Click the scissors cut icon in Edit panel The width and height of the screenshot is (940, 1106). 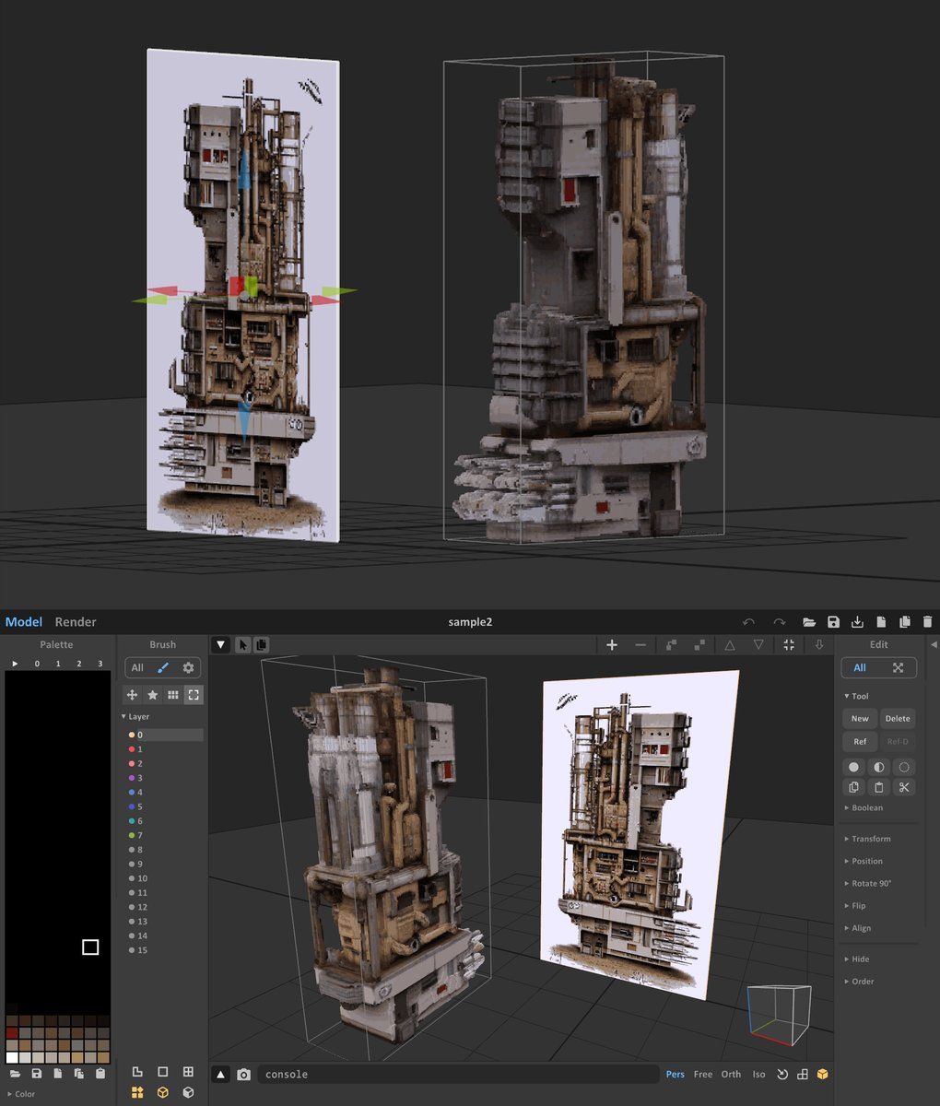coord(904,787)
